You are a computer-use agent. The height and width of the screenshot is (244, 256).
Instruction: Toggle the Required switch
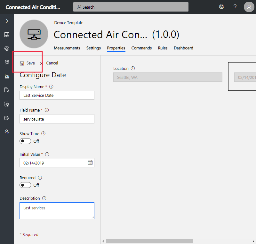pos(25,185)
